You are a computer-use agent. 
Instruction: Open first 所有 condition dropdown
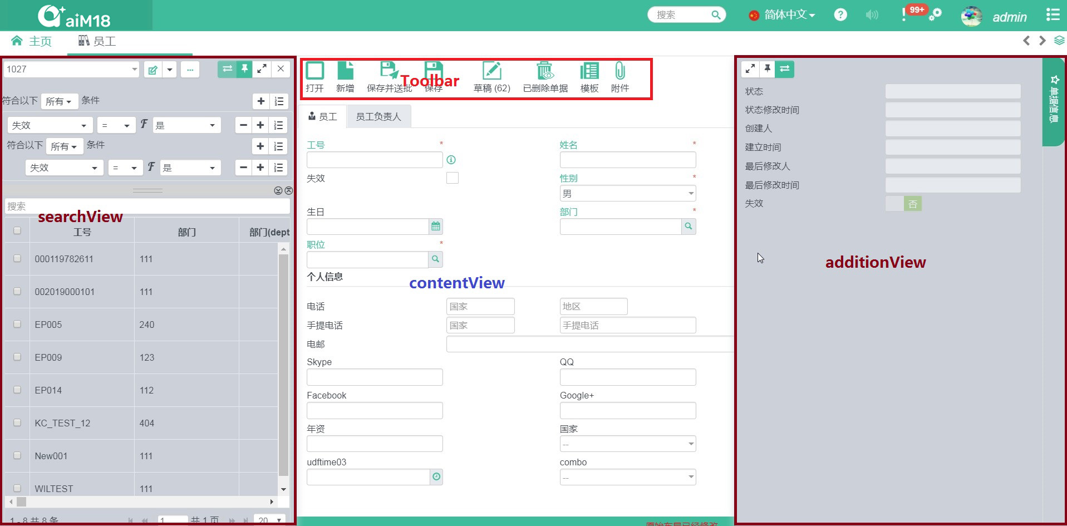point(59,101)
